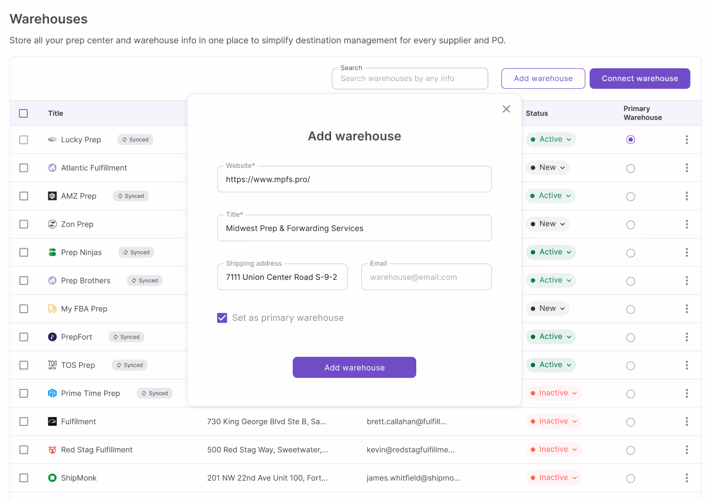Click the Primary Warehouse column header
Screen dimensions: 709x500
pos(643,113)
